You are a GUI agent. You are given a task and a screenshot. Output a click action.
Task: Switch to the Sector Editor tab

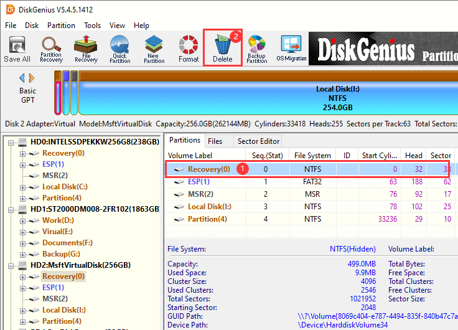pyautogui.click(x=258, y=141)
